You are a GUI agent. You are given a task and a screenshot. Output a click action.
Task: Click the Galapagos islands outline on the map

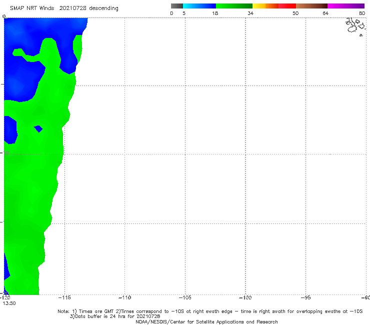coord(355,26)
